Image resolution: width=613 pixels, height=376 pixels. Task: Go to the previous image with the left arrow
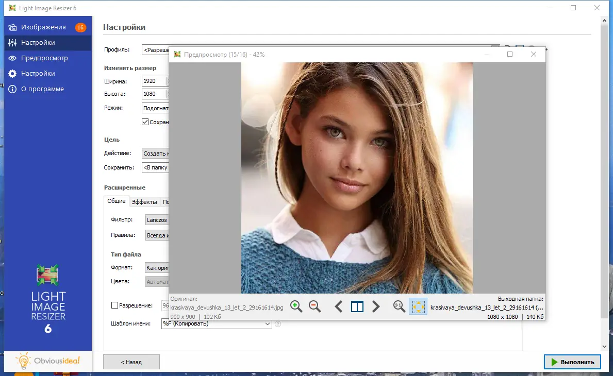pyautogui.click(x=339, y=306)
